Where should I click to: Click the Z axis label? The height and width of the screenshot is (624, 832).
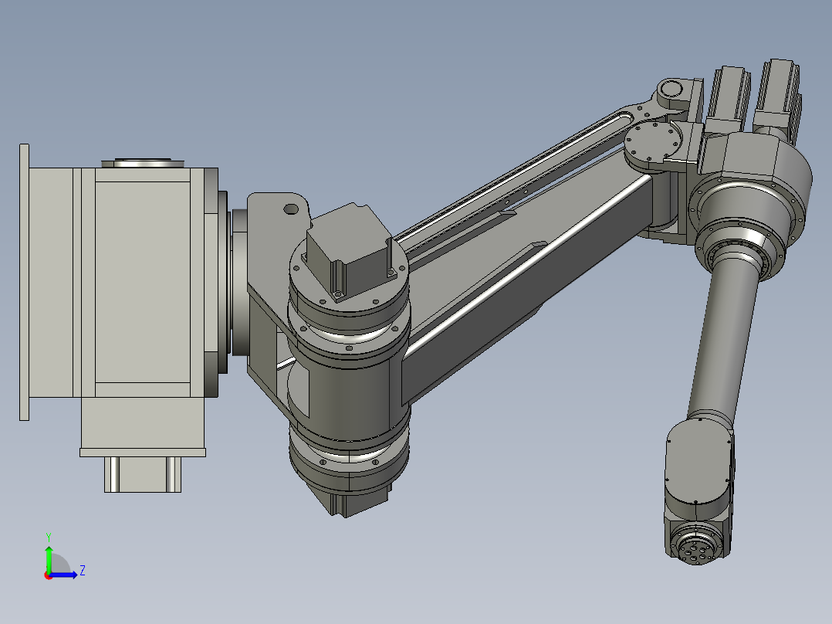[83, 570]
